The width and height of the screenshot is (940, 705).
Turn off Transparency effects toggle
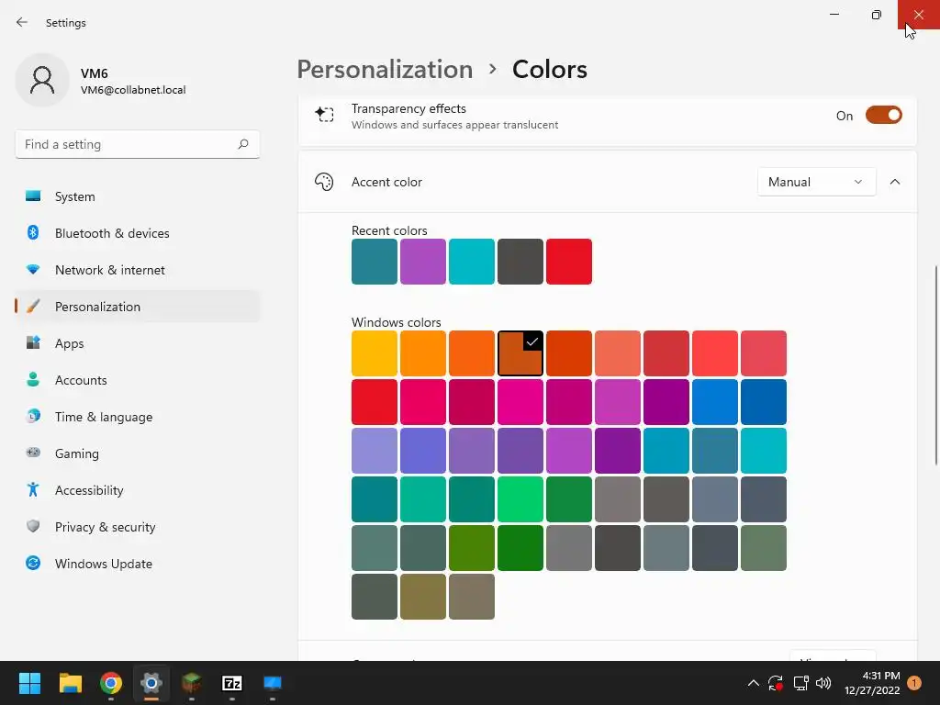(x=884, y=115)
